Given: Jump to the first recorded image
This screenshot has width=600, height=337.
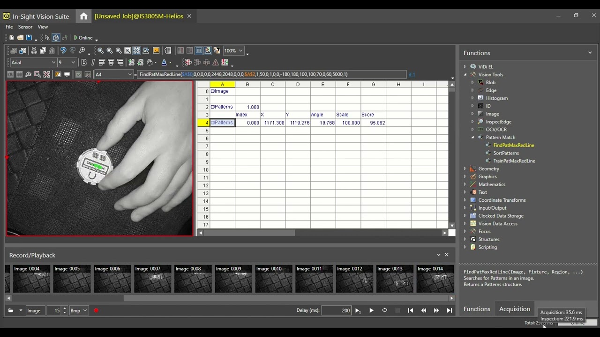Looking at the screenshot, I should [411, 310].
